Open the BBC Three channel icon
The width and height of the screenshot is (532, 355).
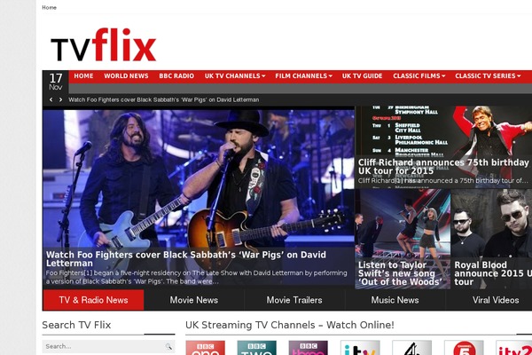309,348
